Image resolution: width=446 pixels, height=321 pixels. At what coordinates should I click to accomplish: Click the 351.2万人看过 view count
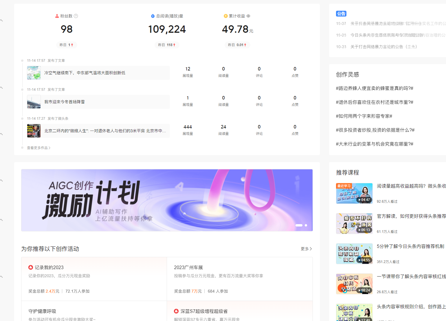388,262
